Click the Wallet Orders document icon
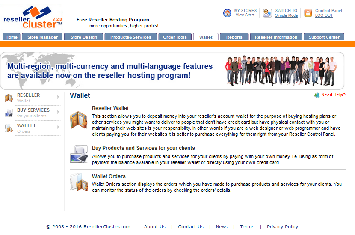355x235 pixels. coord(79,182)
